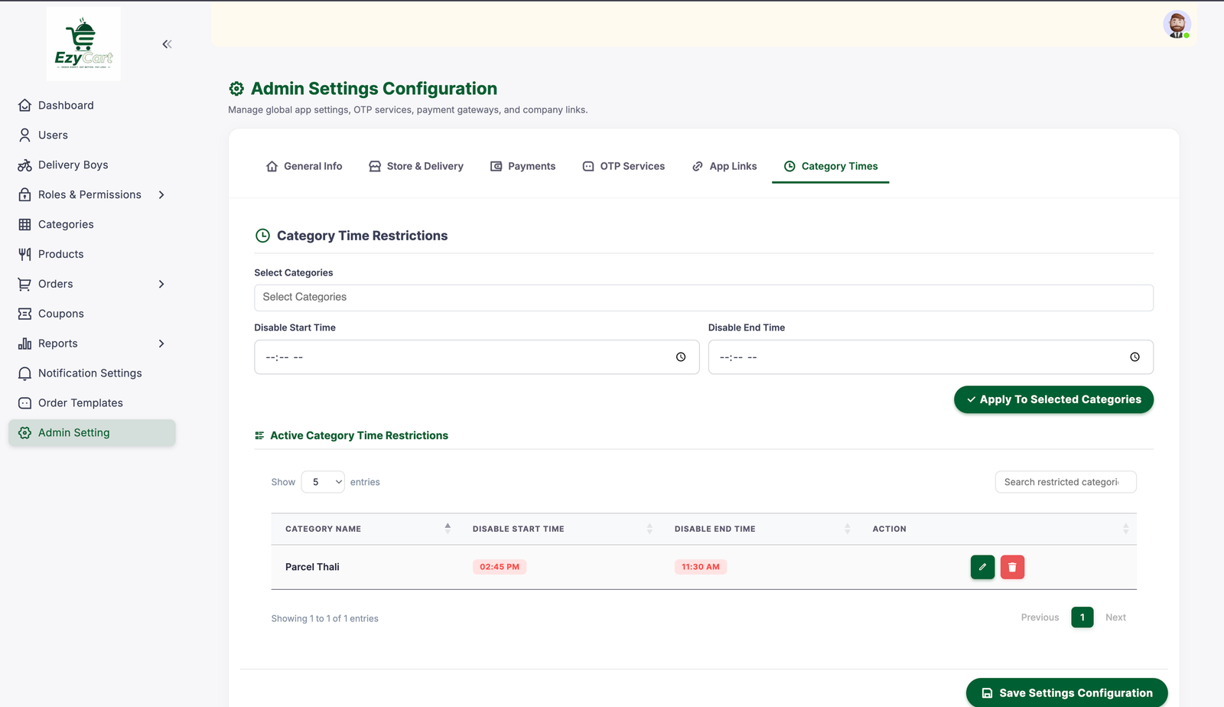This screenshot has width=1224, height=707.
Task: Delete the Parcel Thali restriction
Action: pos(1012,567)
